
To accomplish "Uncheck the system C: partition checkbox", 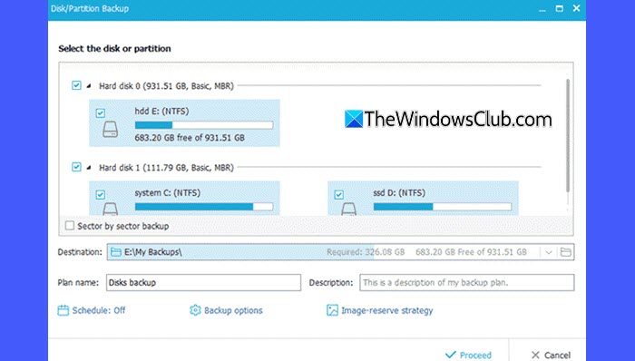I will pos(101,195).
